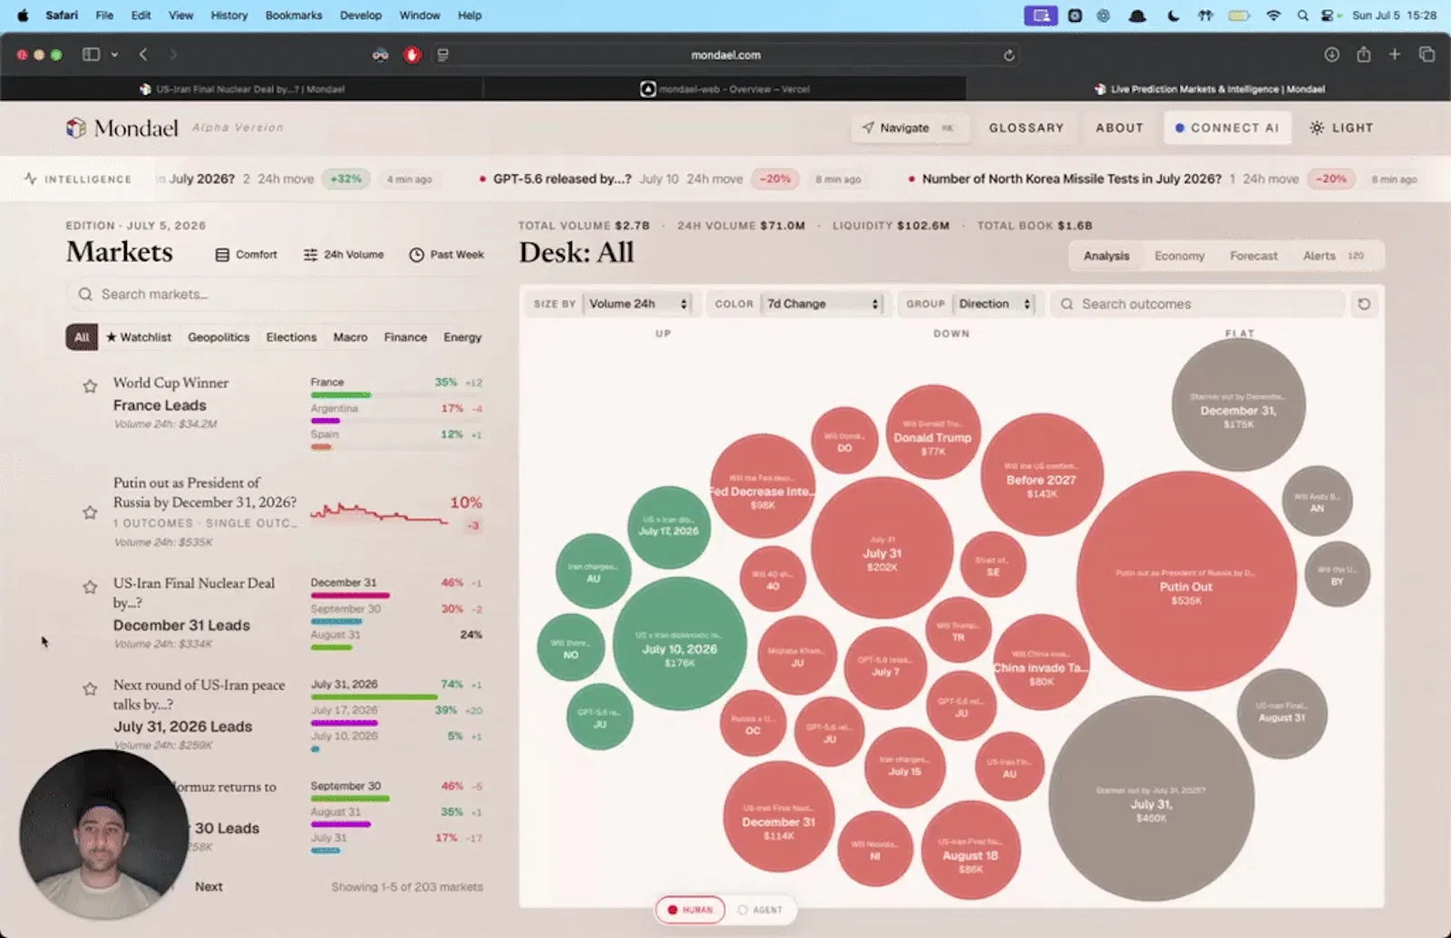The image size is (1451, 938).
Task: Switch to the Forecast tab
Action: pos(1253,256)
